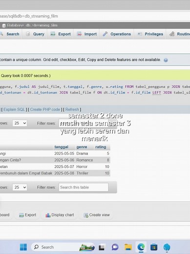Click the Windows taskbar Search box

(x=63, y=247)
